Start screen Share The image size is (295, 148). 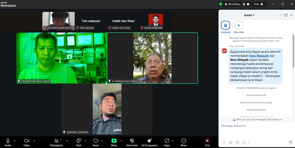114,142
